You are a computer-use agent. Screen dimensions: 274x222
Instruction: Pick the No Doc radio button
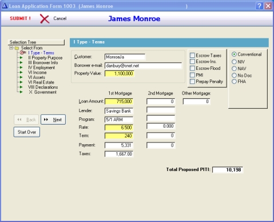coord(234,76)
